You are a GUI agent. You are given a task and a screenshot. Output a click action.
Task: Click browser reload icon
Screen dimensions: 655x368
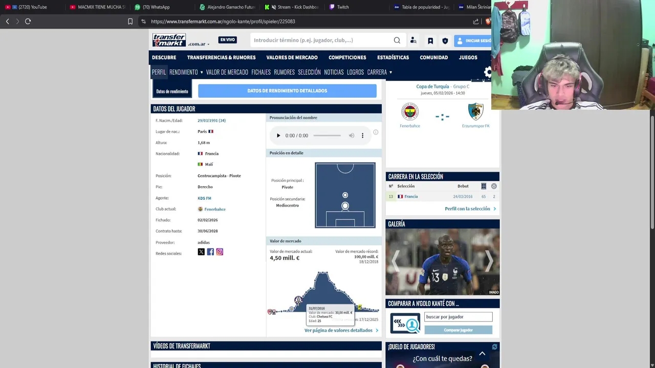(x=28, y=21)
